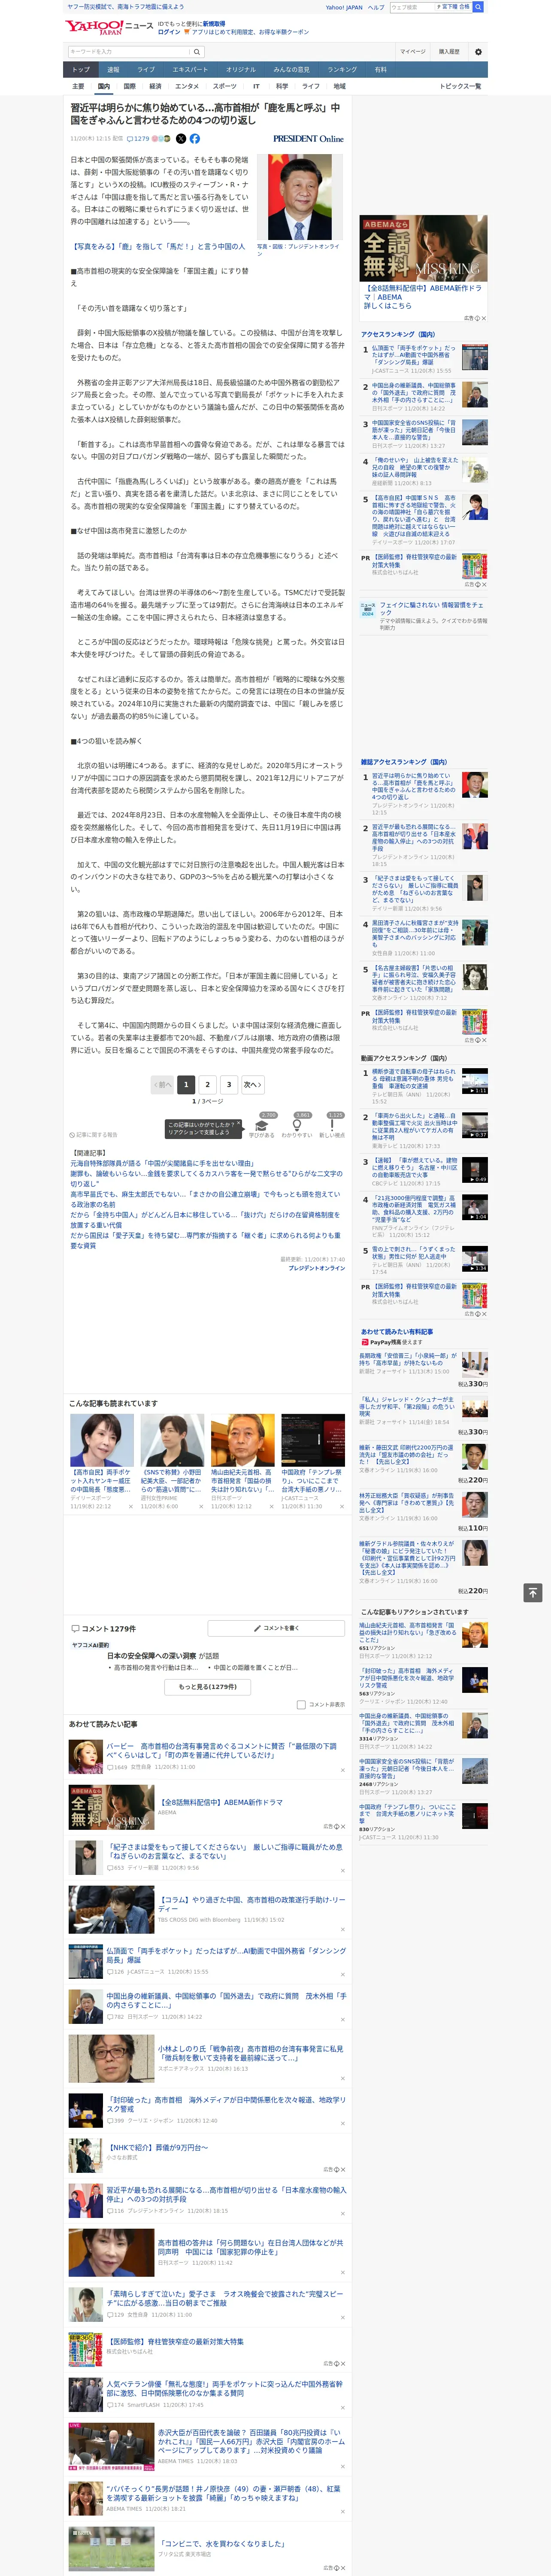Viewport: 551px width, 2576px height.
Task: Click the Yahoo! JAPAN News logo
Action: 108,28
